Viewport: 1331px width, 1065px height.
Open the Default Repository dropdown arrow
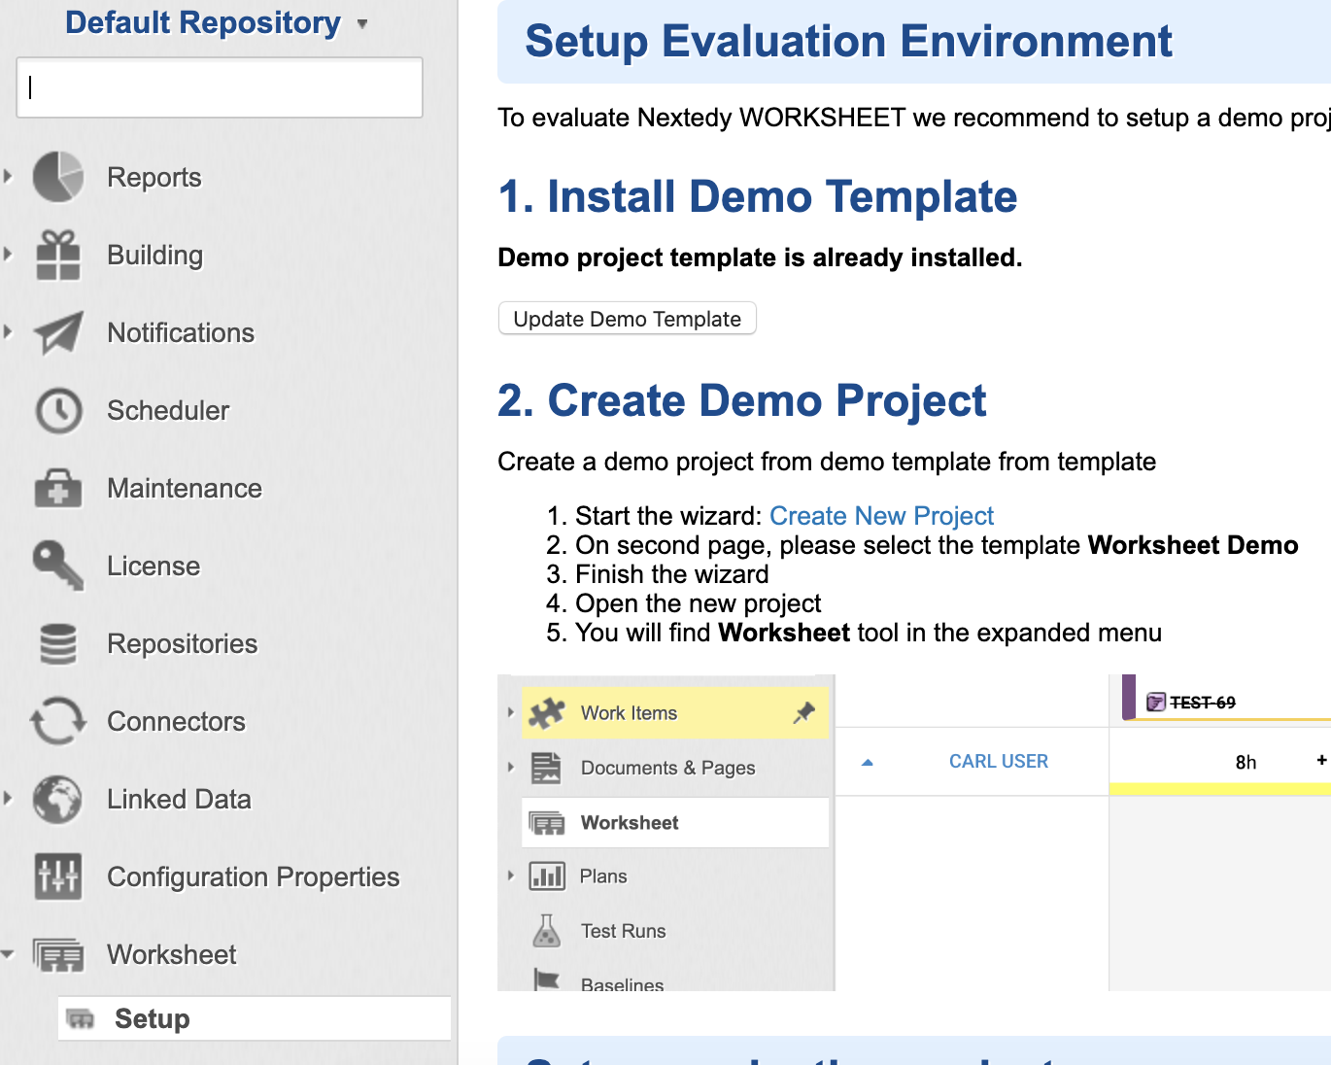362,24
